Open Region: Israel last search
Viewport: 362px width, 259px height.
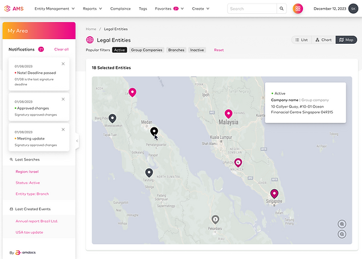click(27, 172)
